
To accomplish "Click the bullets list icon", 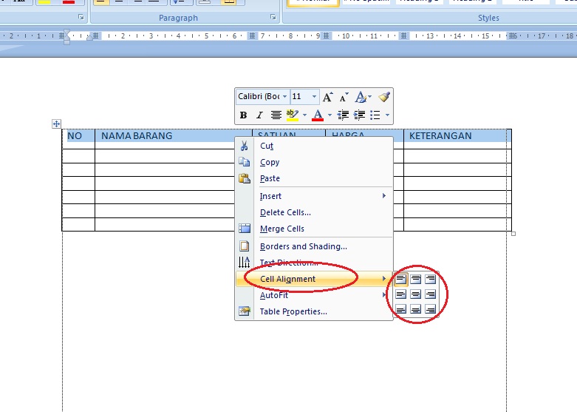I will click(x=375, y=115).
